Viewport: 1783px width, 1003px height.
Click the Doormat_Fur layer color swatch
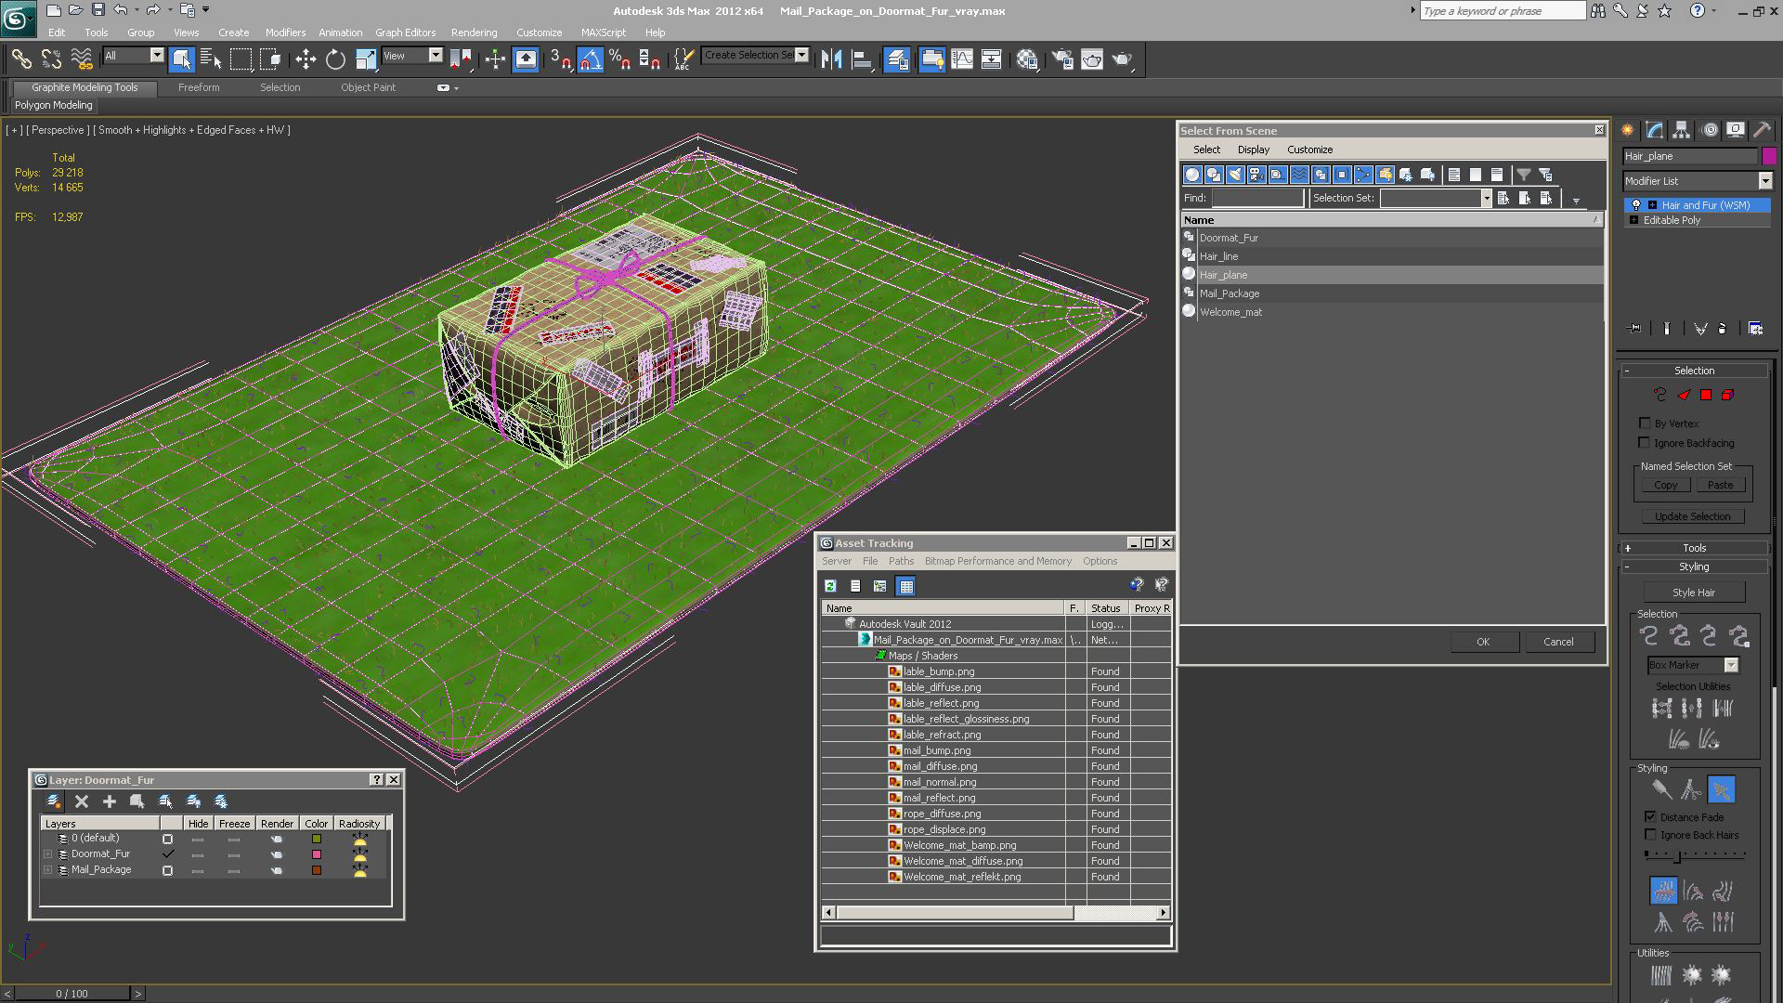(317, 854)
